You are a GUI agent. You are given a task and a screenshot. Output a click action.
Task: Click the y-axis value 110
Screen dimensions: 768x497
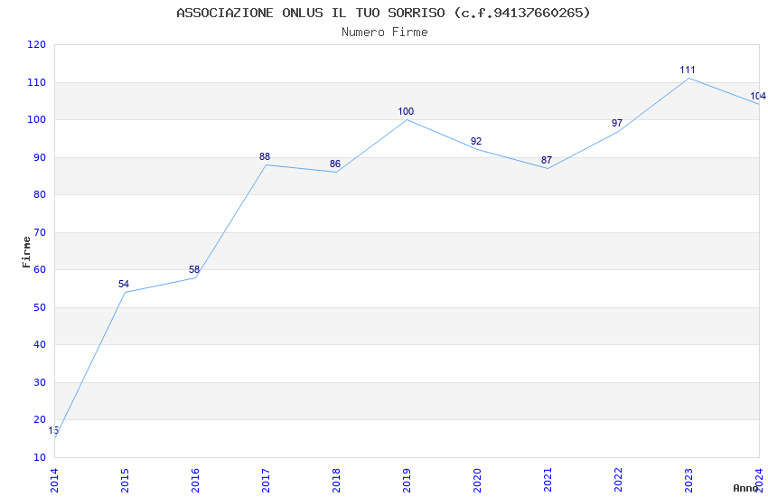coord(37,82)
